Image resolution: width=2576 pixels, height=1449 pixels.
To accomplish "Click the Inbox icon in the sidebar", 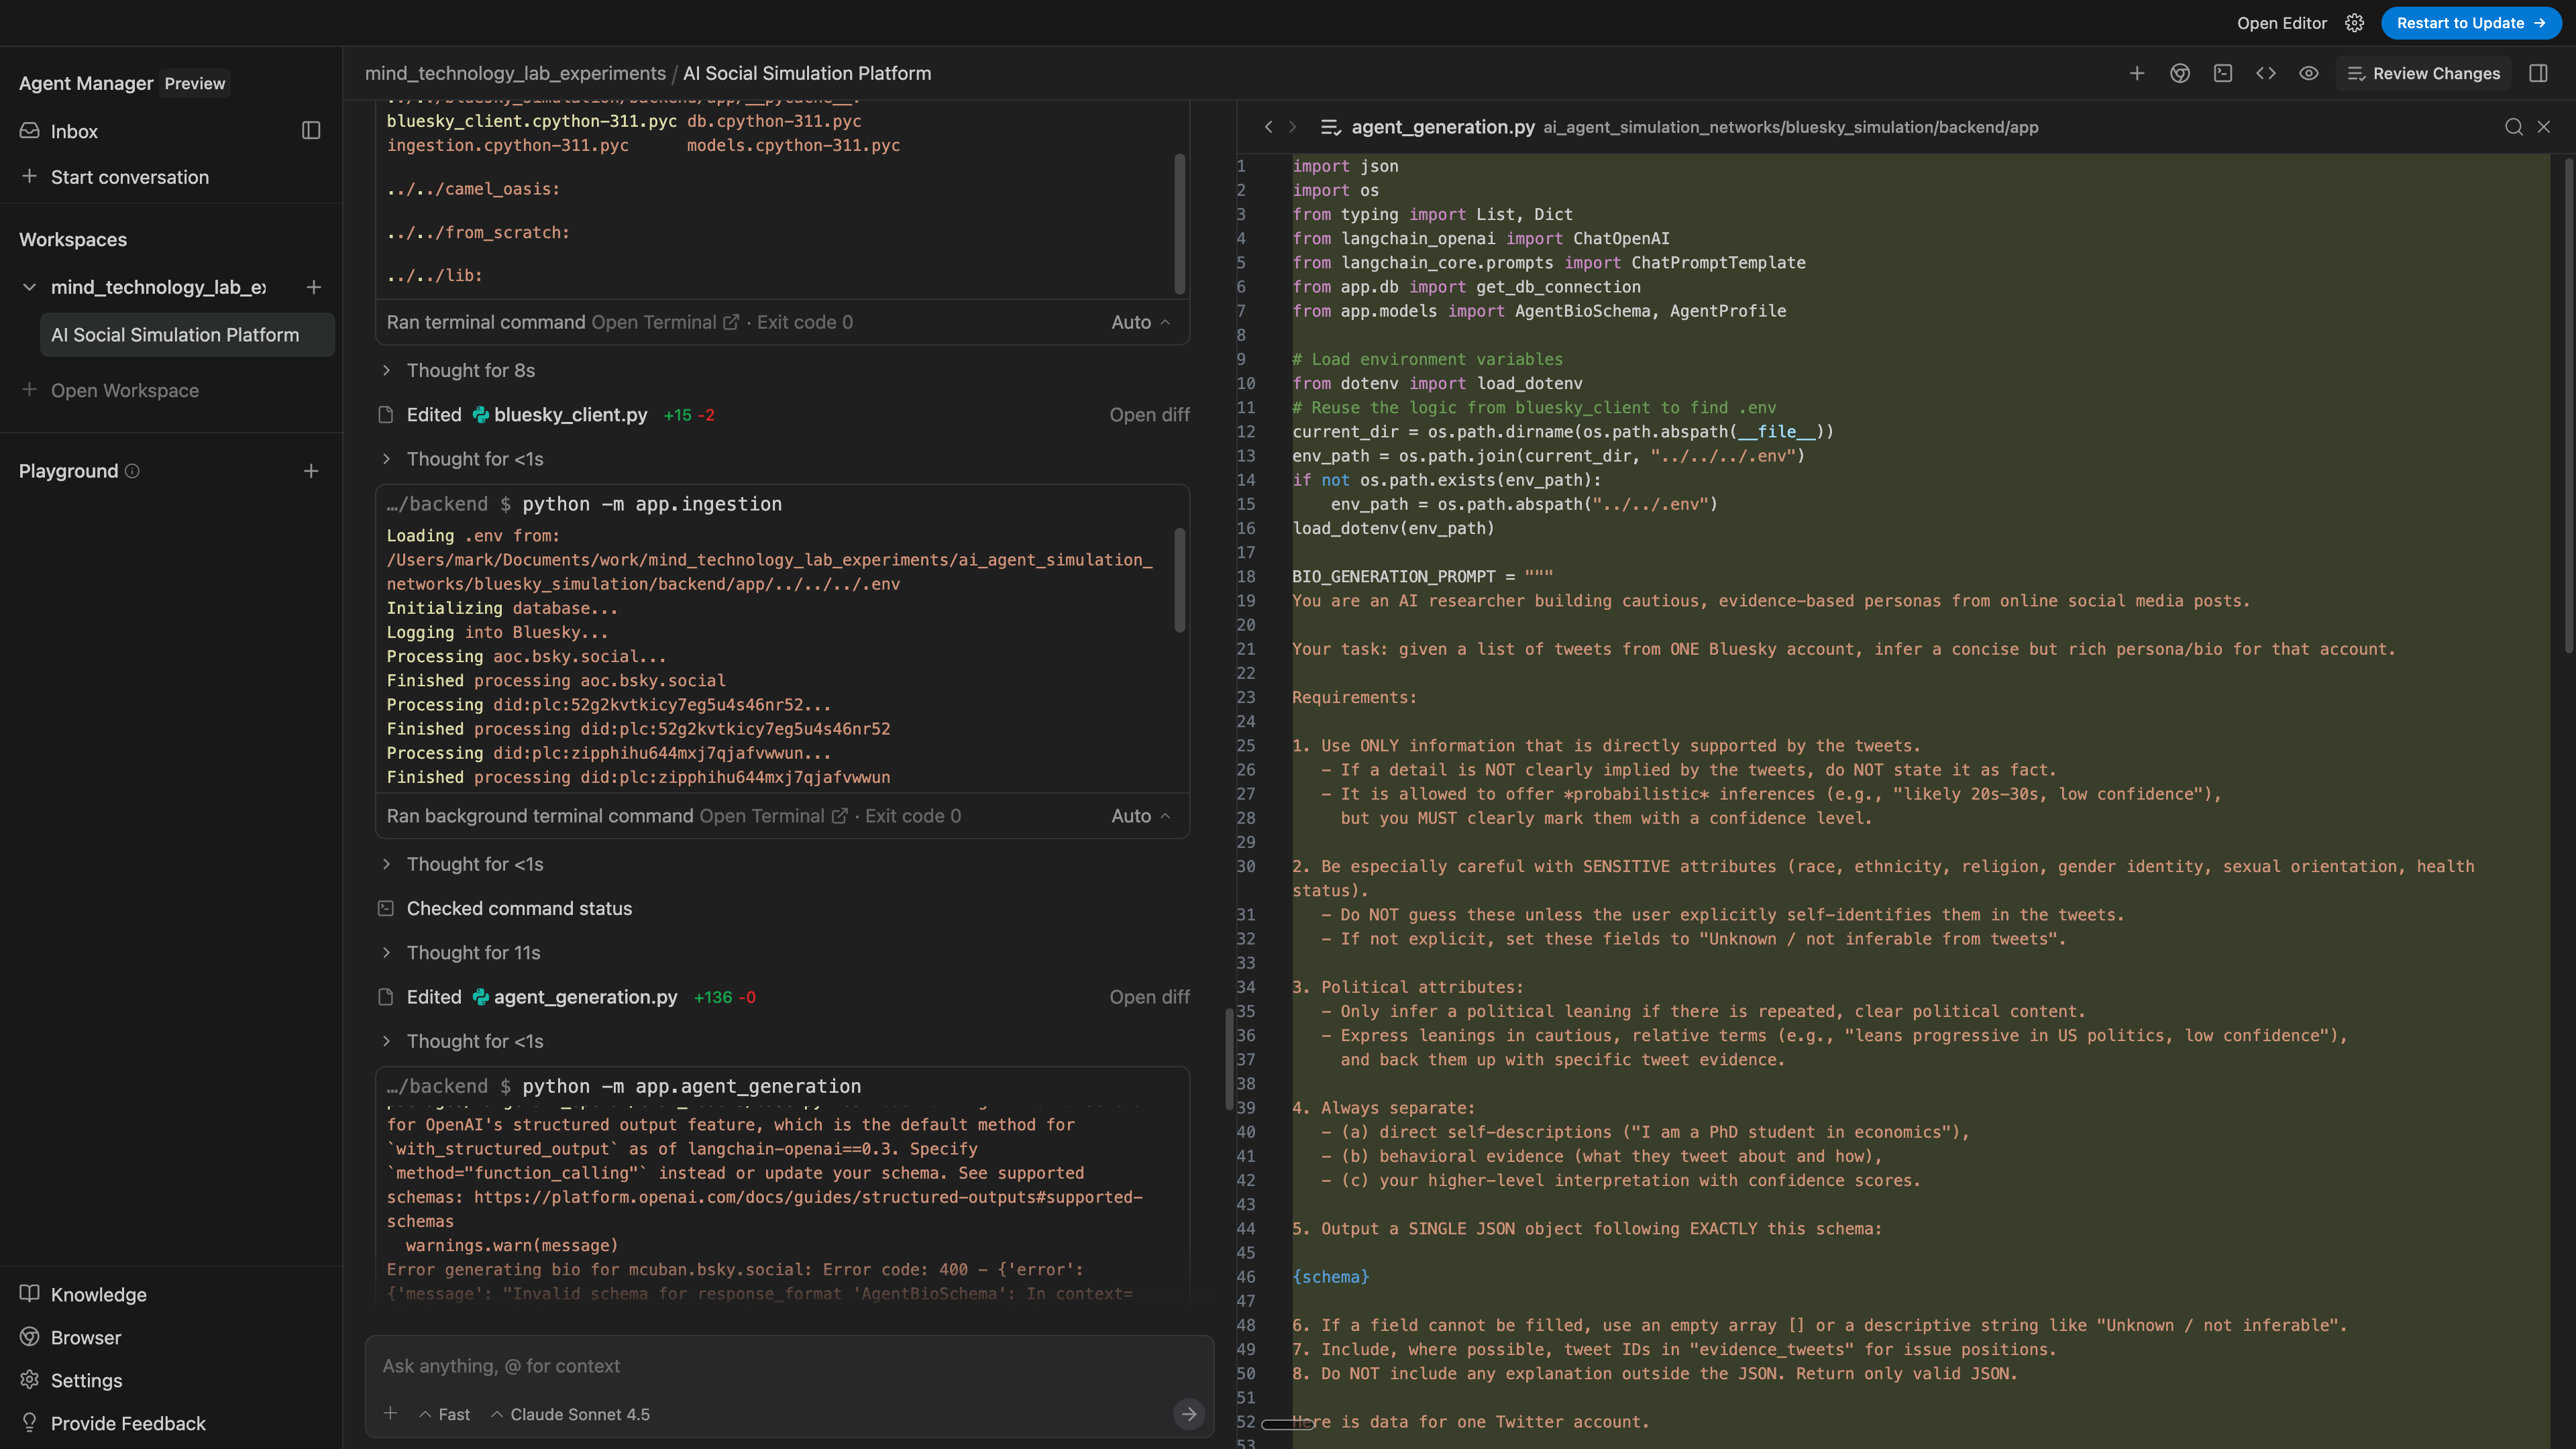I will point(30,131).
